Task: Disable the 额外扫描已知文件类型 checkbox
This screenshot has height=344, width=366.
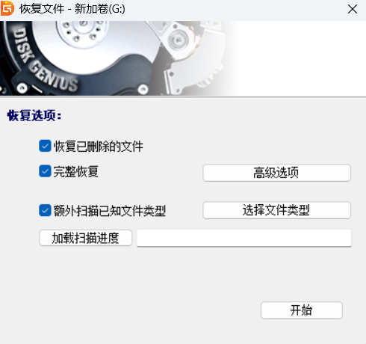Action: pos(45,210)
